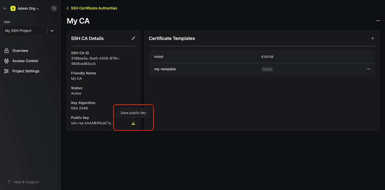
Task: Open the TD user avatar menu
Action: tap(54, 8)
